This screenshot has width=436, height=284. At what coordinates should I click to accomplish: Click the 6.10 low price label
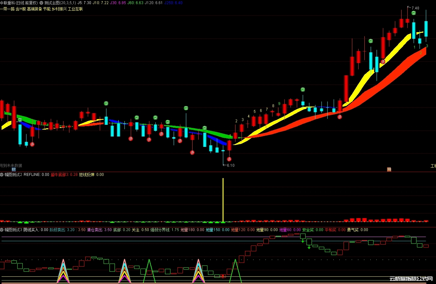[x=231, y=165]
